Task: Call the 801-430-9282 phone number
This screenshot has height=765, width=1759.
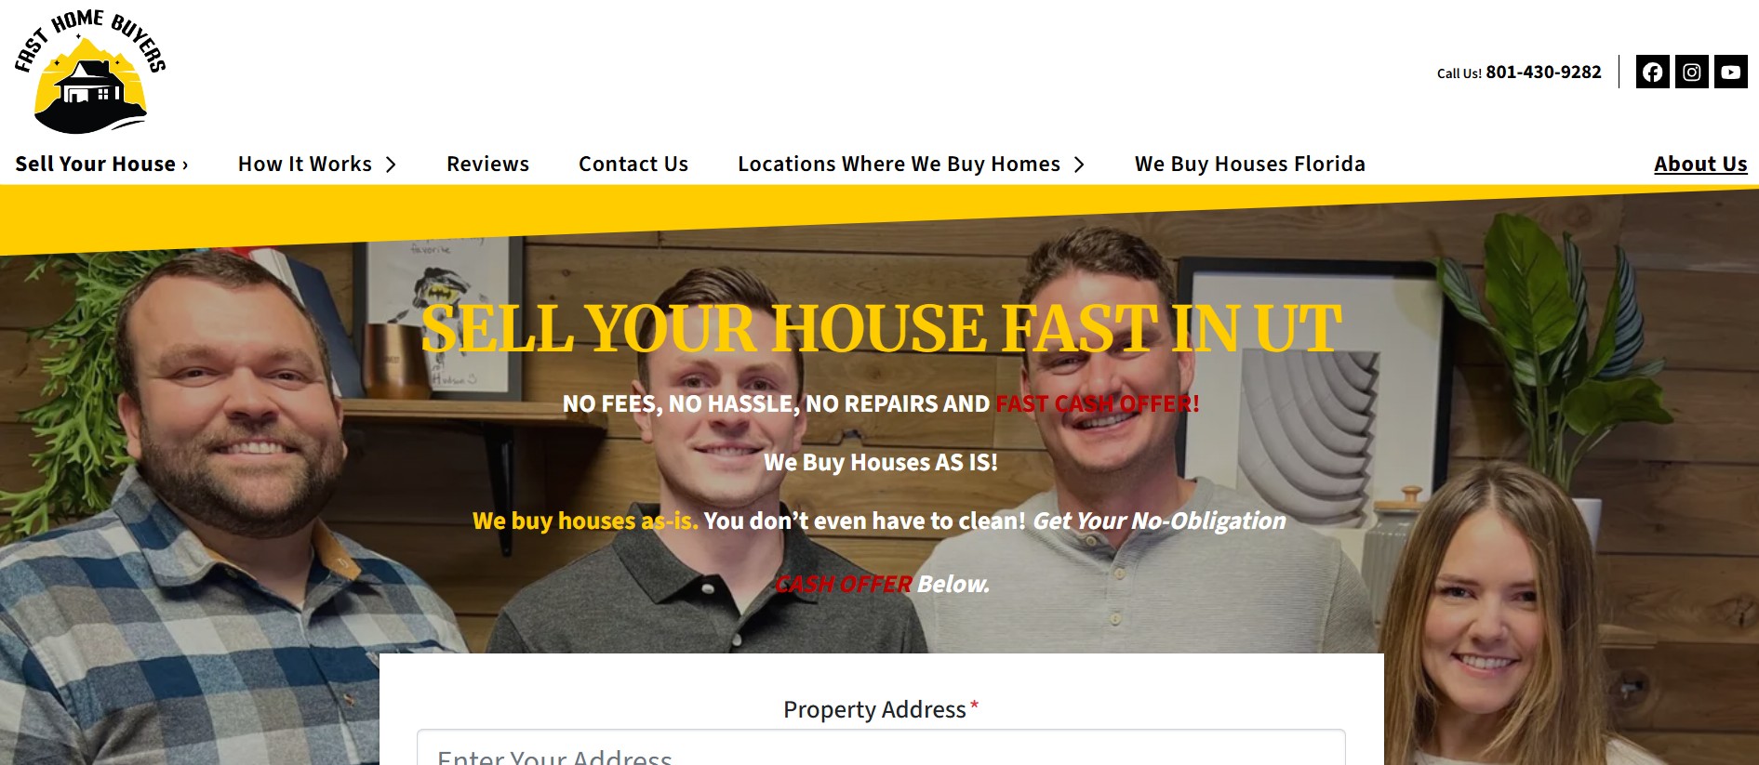Action: click(x=1543, y=72)
